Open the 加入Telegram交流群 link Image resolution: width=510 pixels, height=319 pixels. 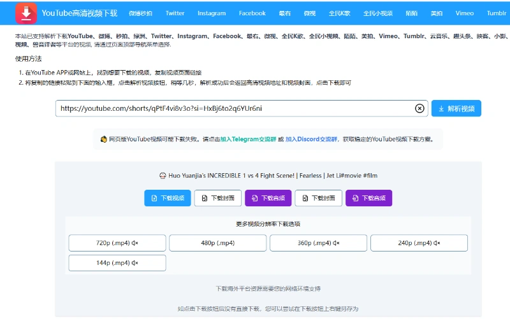pyautogui.click(x=248, y=139)
